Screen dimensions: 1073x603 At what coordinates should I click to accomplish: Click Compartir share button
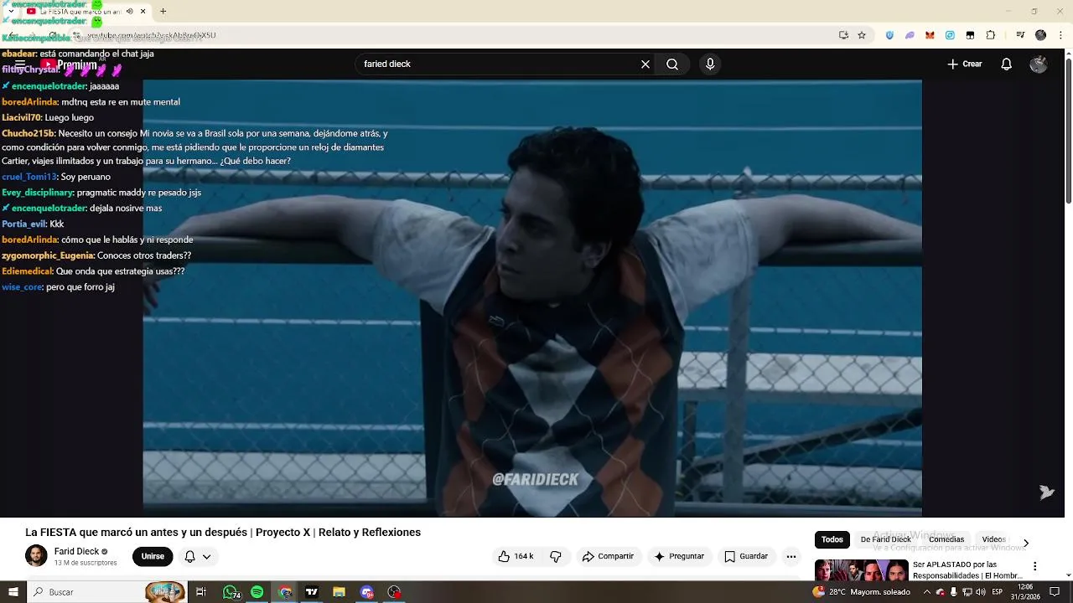coord(609,556)
